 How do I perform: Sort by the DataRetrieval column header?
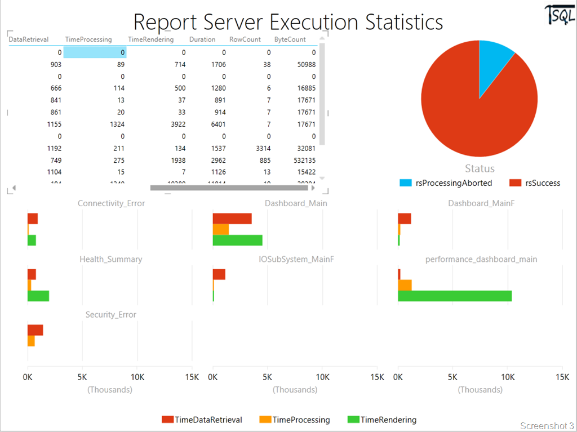pos(29,39)
